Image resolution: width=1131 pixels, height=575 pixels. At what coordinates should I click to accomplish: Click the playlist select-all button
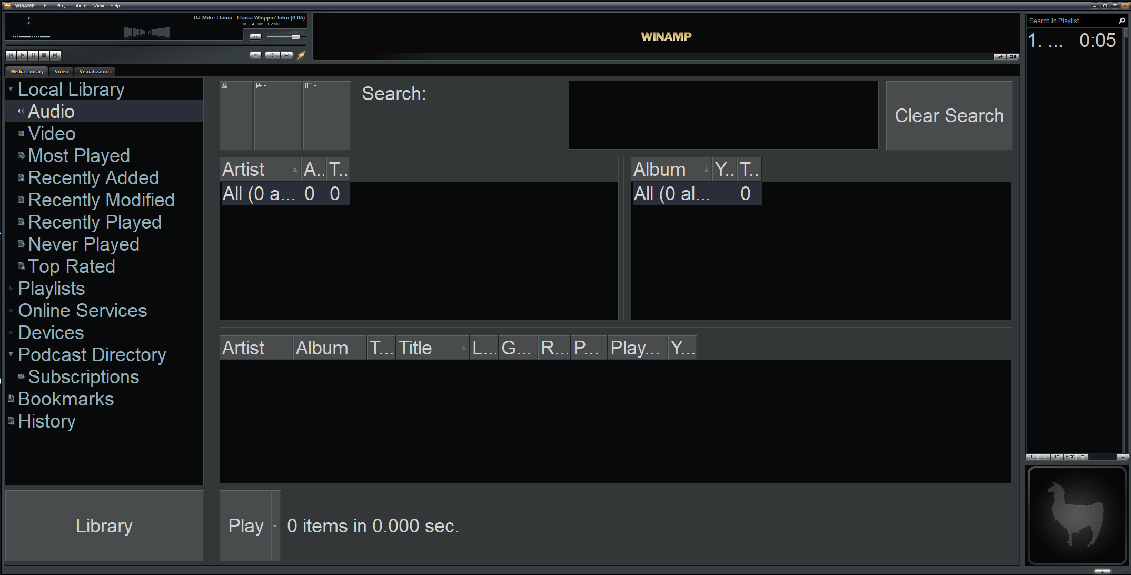[x=1057, y=457]
